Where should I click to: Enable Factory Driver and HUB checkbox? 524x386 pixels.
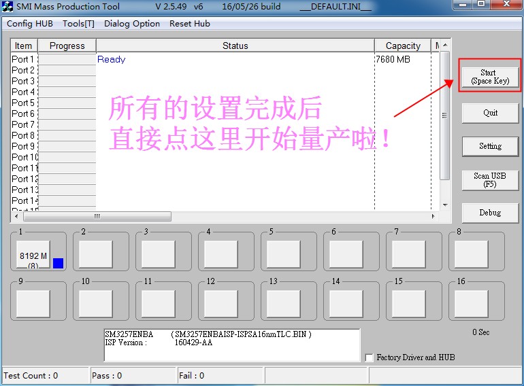tap(370, 357)
